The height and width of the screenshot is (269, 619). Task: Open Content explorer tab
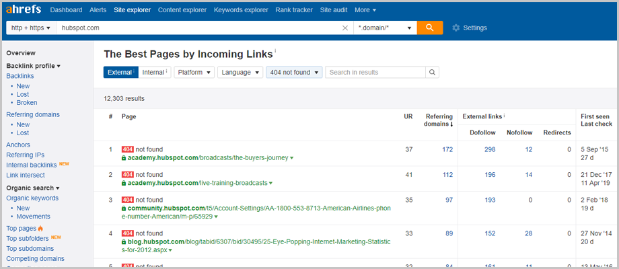[x=182, y=10]
